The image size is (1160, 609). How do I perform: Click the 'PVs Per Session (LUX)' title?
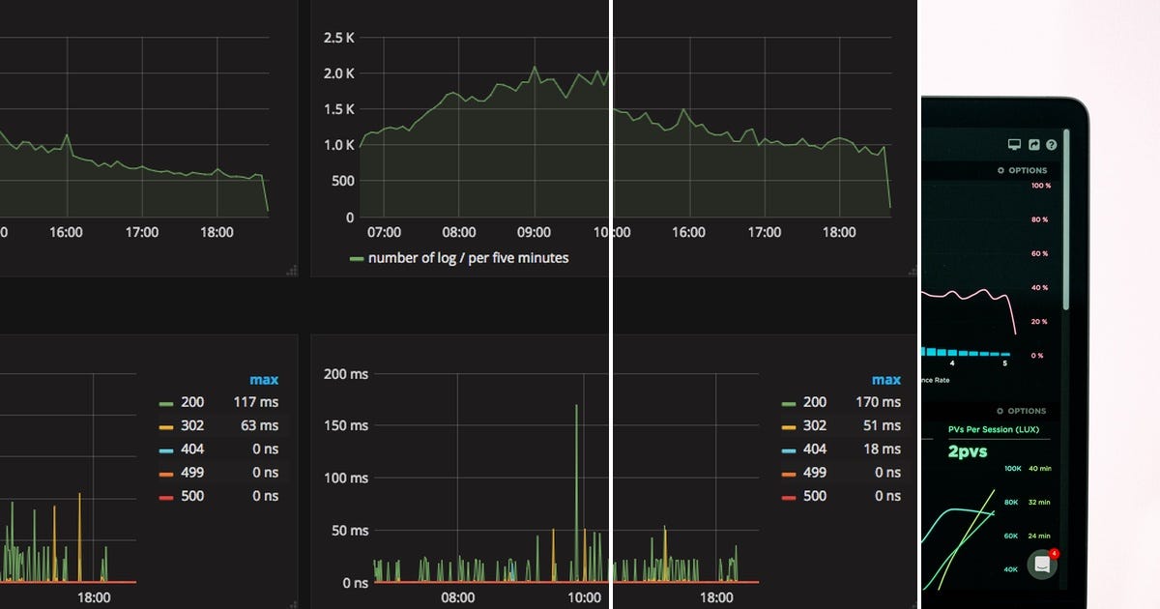992,429
